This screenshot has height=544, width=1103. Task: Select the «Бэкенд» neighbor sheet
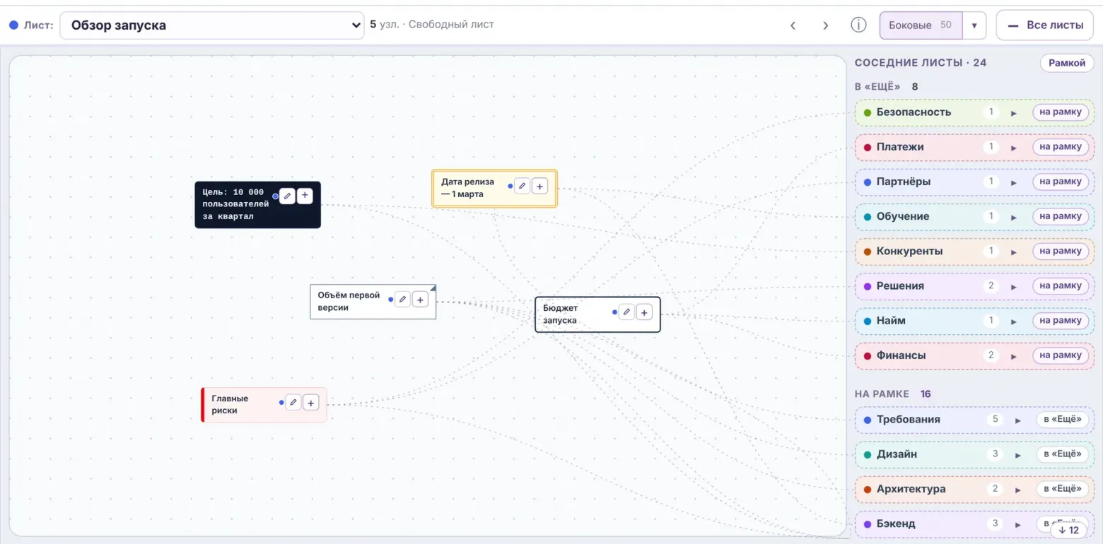pos(974,524)
